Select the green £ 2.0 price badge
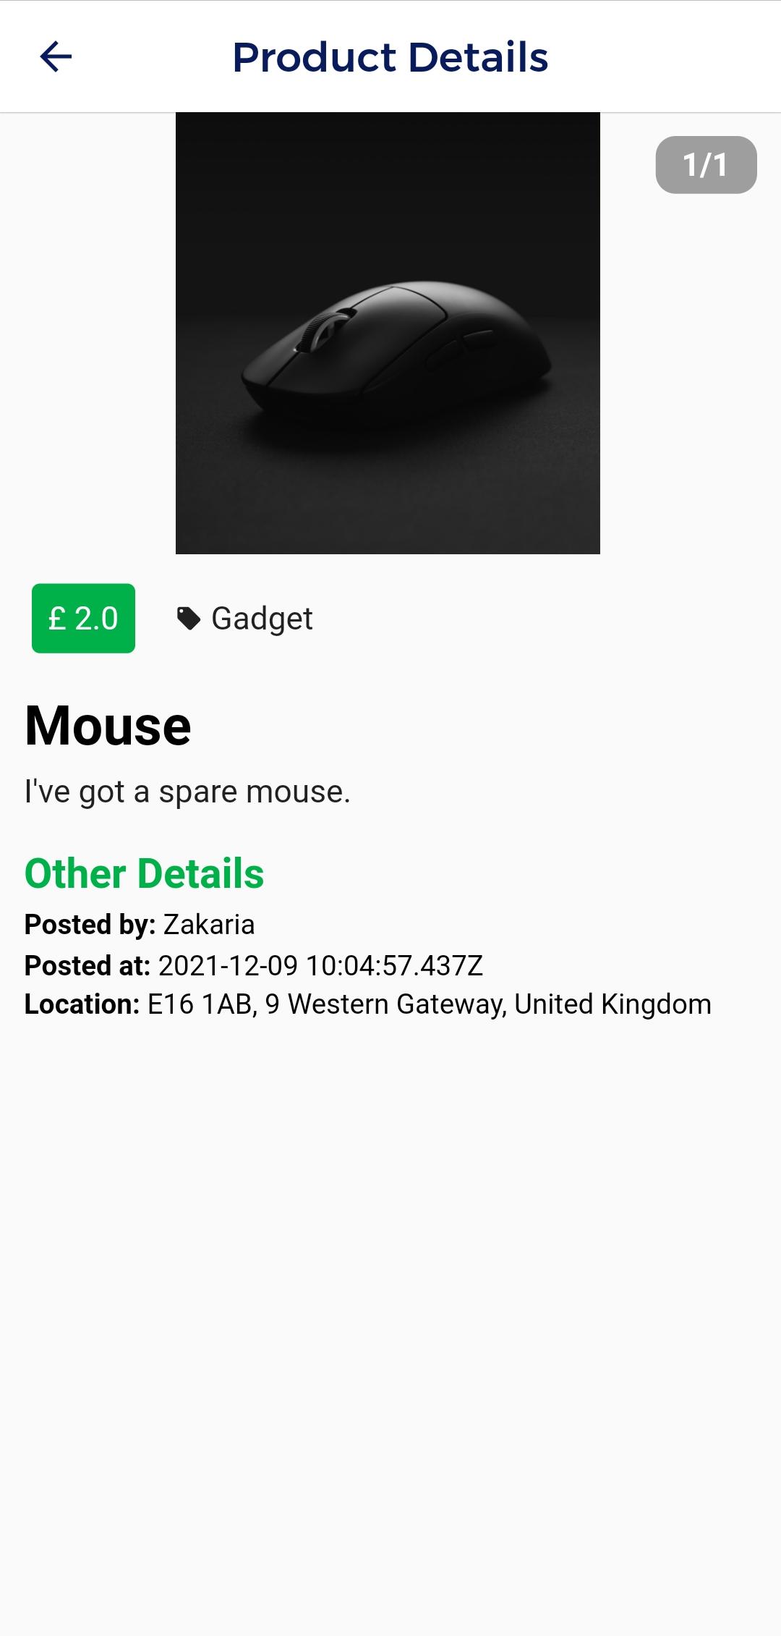 (83, 619)
